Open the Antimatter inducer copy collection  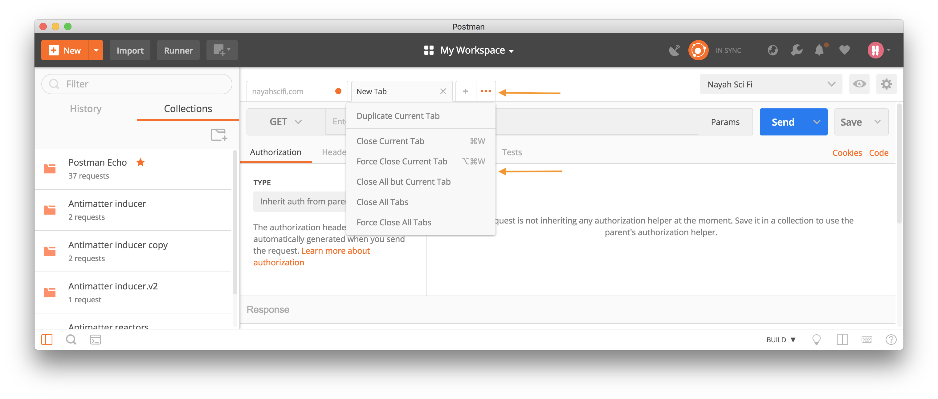[133, 251]
